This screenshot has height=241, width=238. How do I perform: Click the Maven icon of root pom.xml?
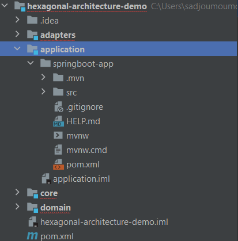click(x=32, y=236)
